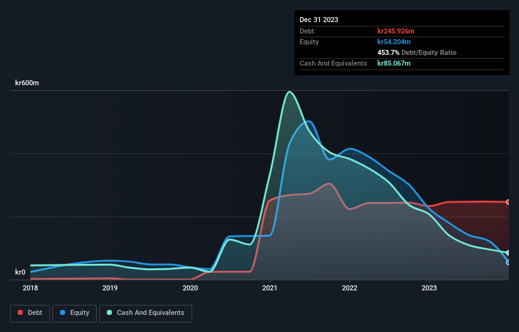Screen dimensions: 519x332
Task: Click the 2019 x-axis label
Action: click(110, 288)
